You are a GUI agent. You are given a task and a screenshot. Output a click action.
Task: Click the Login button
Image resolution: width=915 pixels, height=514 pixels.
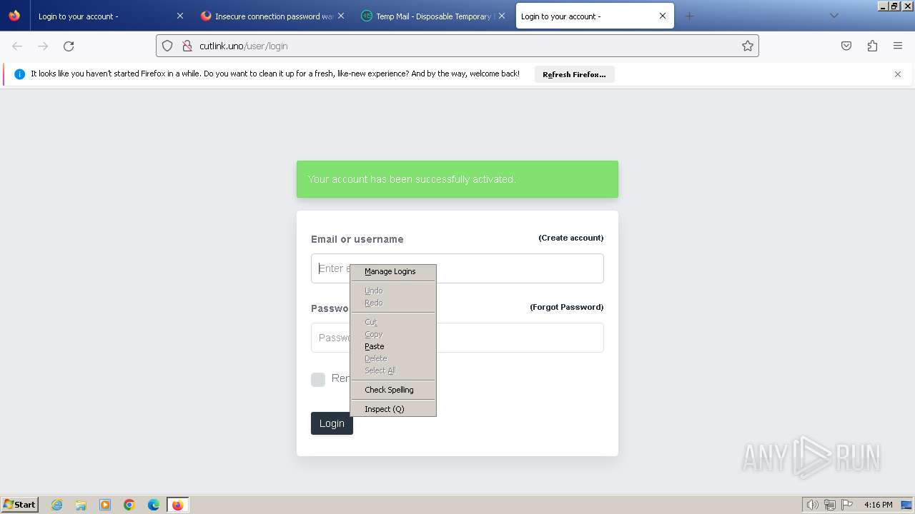point(332,423)
